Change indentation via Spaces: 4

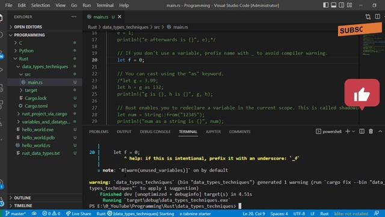coord(279,214)
